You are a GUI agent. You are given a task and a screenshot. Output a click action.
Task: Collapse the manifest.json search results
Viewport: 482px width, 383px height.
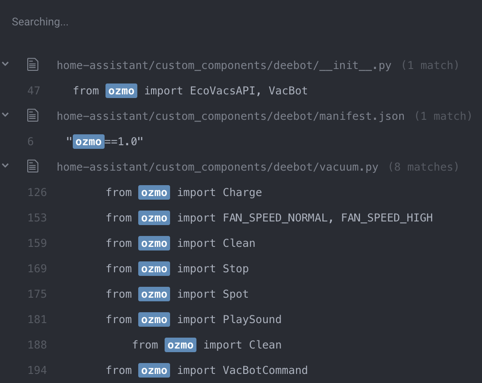coord(5,115)
